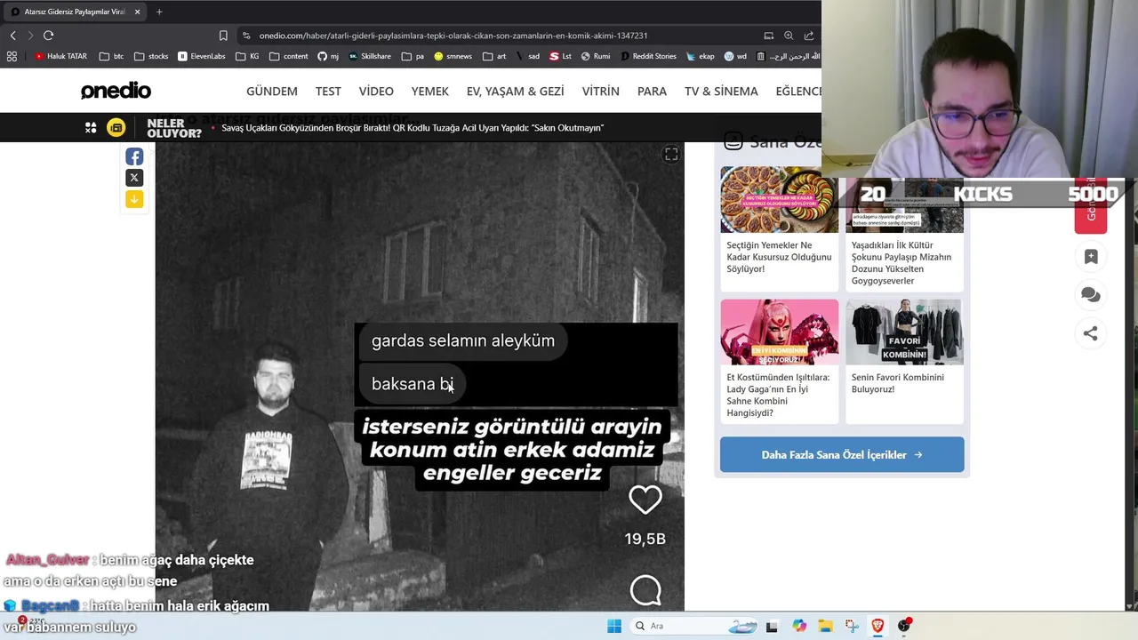Click the yellow down-arrow share button
Viewport: 1138px width, 640px height.
click(x=134, y=199)
